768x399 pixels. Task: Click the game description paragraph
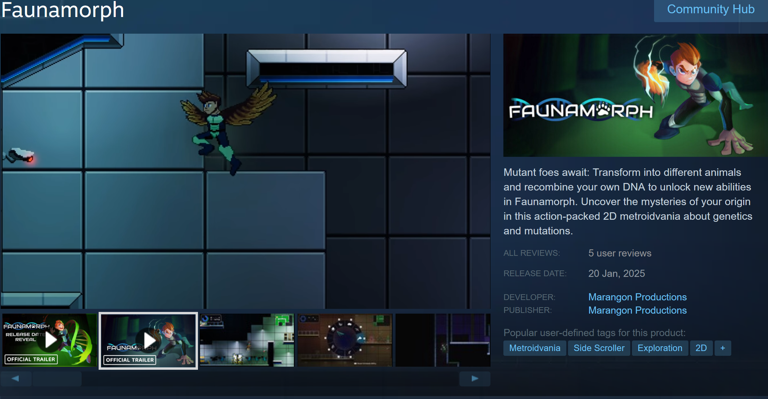[628, 201]
